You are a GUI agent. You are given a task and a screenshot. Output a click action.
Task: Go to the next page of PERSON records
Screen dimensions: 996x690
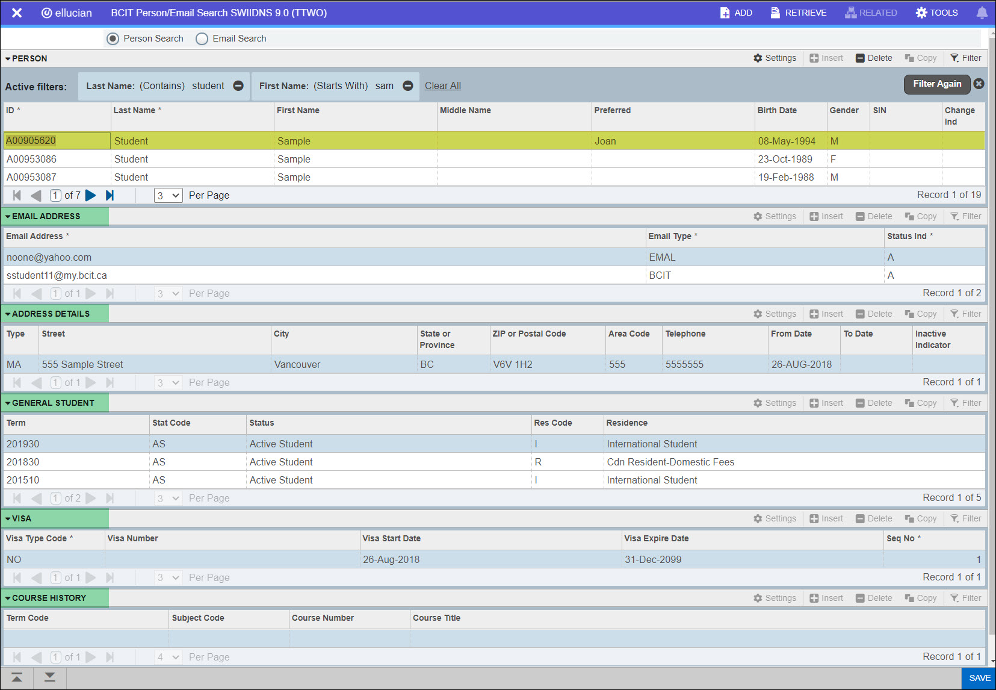click(x=91, y=195)
